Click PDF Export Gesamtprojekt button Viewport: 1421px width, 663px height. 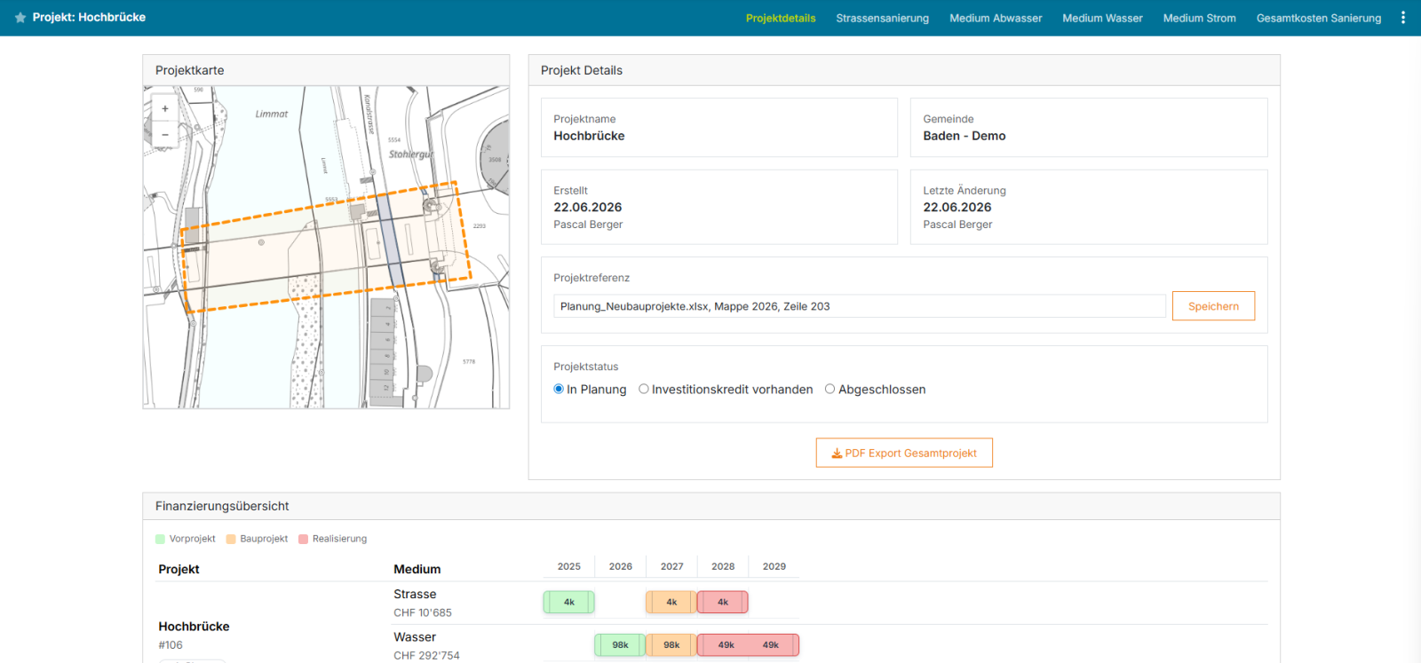[x=904, y=453]
